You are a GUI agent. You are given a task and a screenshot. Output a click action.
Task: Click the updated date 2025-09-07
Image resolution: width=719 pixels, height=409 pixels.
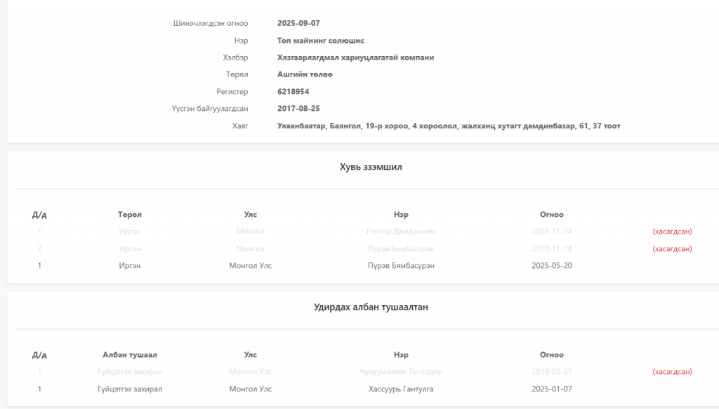coord(298,23)
